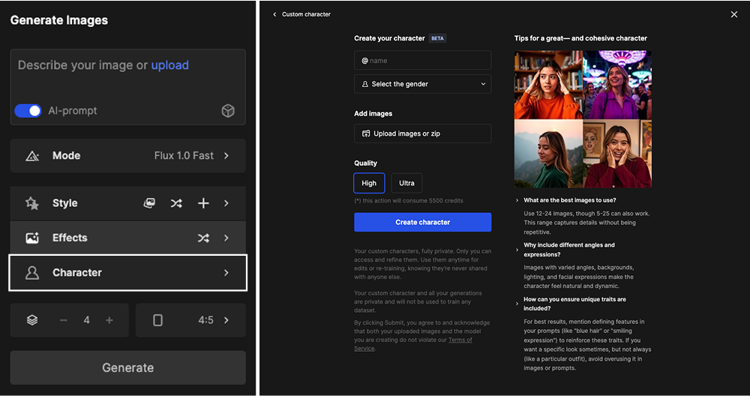
Task: Click the Generate button
Action: click(127, 367)
